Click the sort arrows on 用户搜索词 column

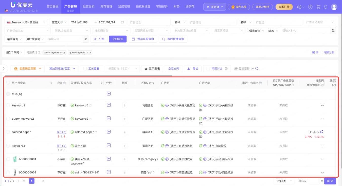51,83
